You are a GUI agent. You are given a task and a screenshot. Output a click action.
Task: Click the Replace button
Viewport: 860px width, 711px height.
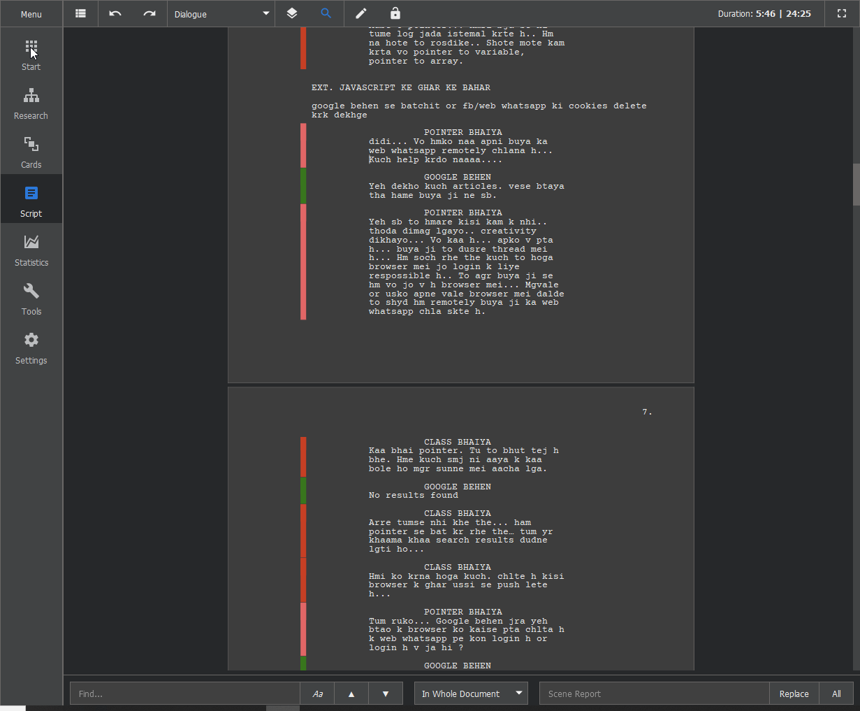[x=794, y=694]
